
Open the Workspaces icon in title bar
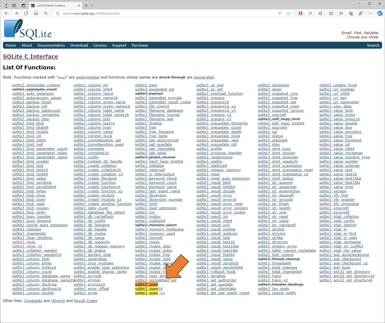tap(14, 5)
